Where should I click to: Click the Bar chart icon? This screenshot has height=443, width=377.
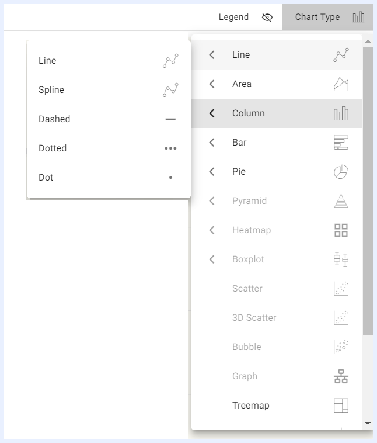click(341, 143)
